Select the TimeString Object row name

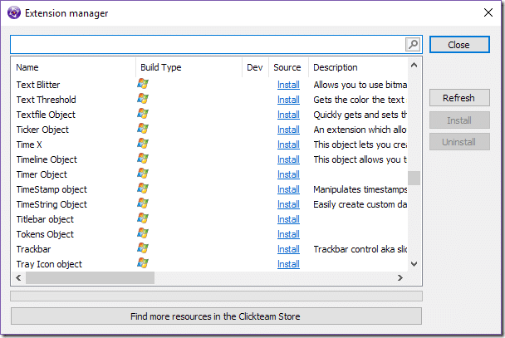[x=51, y=204]
